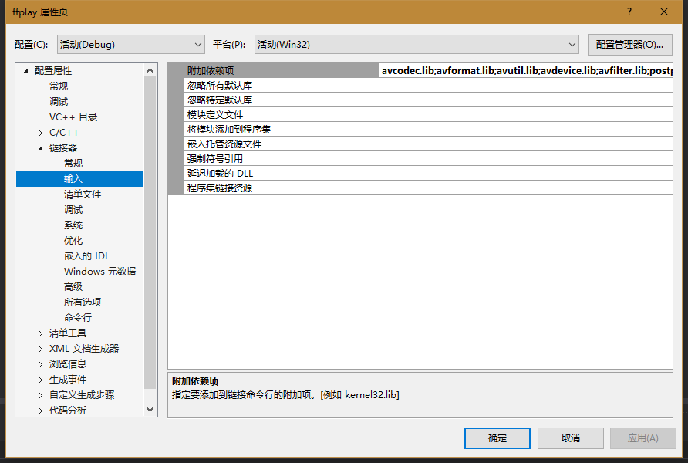This screenshot has height=463, width=688.
Task: Expand the C/C++ tree node
Action: pyautogui.click(x=40, y=131)
